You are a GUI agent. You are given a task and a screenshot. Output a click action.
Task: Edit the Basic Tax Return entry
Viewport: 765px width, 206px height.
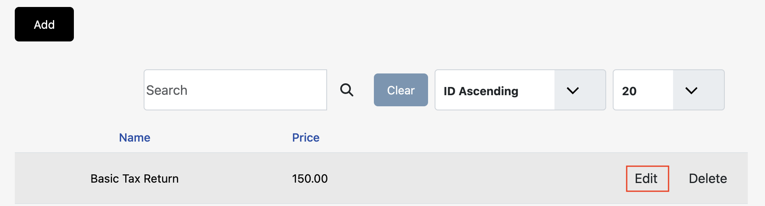646,179
